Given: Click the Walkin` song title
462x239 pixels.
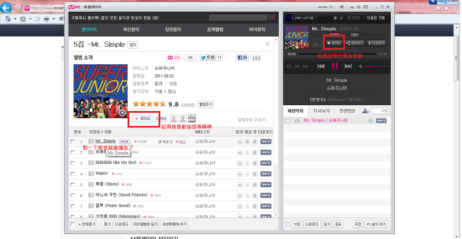Looking at the screenshot, I should click(102, 173).
